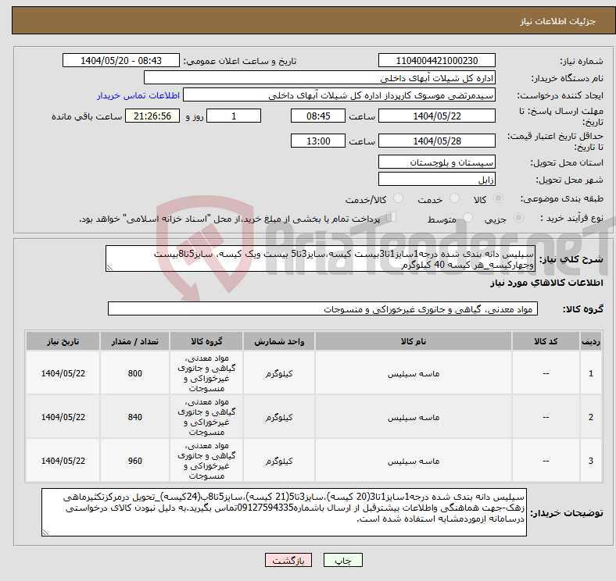The height and width of the screenshot is (581, 616).
Task: Click the deadline time field 08:45
Action: pos(318,116)
